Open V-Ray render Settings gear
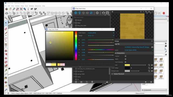Screen dimensions: 173x97 point(97,13)
